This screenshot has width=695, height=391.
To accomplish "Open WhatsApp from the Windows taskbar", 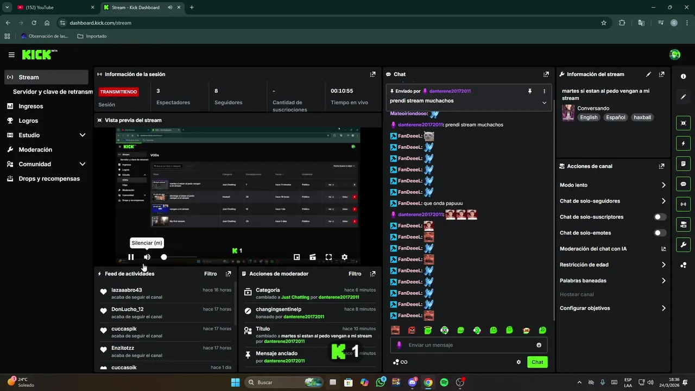I will point(381,382).
